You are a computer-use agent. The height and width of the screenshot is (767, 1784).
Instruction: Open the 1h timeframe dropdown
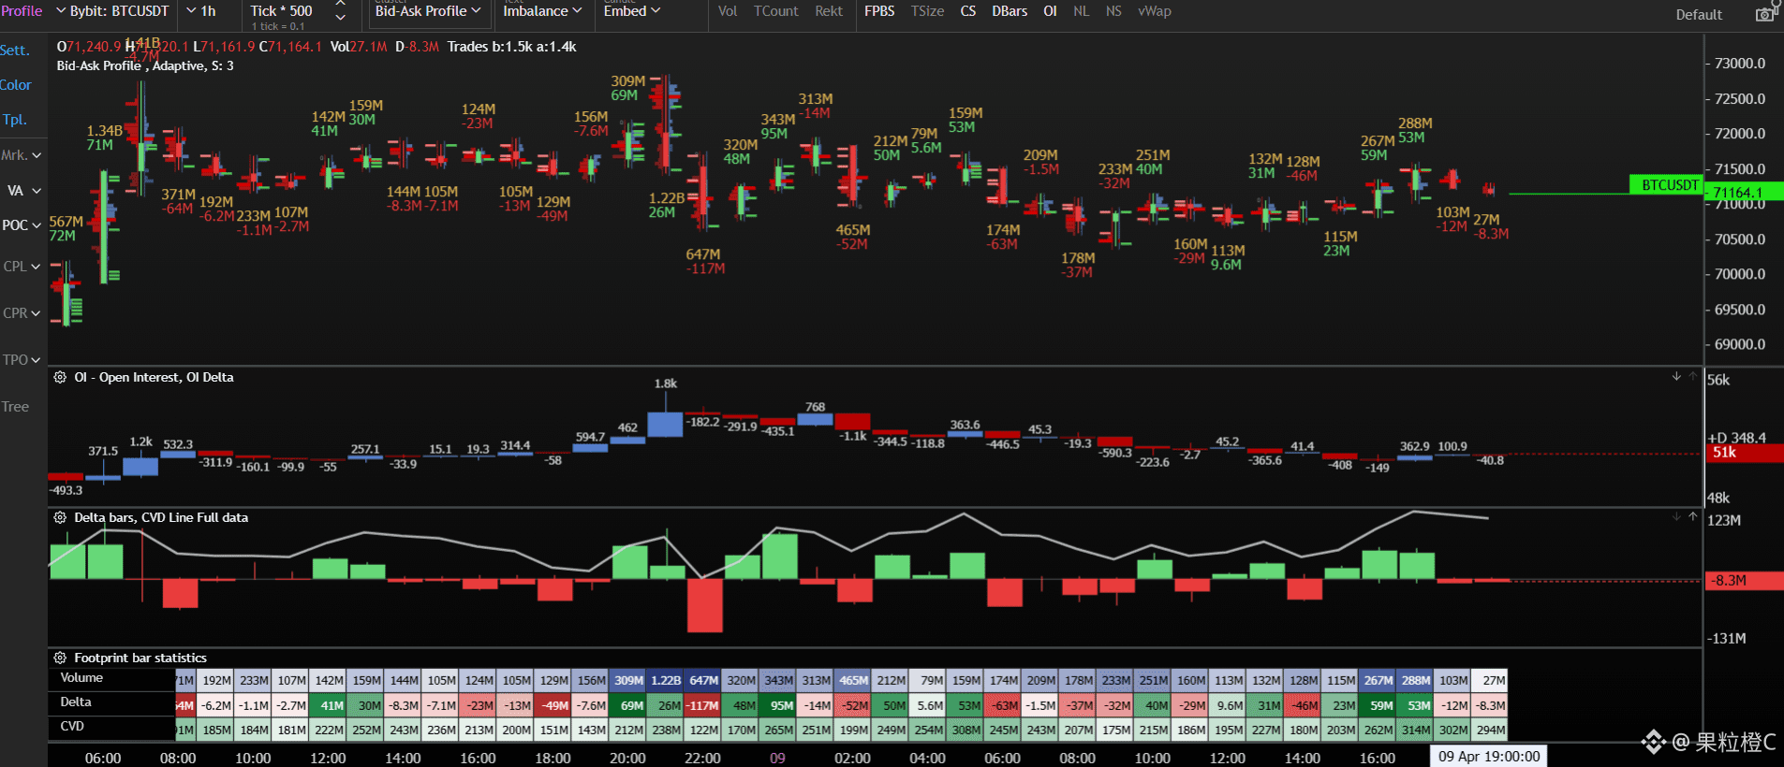(201, 11)
